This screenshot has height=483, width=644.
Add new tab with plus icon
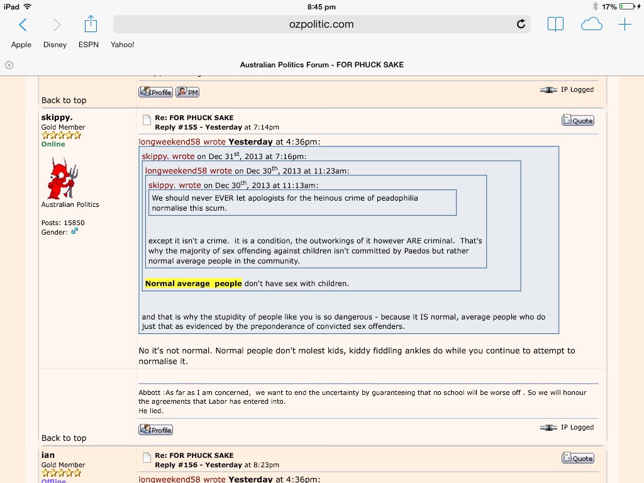coord(625,25)
